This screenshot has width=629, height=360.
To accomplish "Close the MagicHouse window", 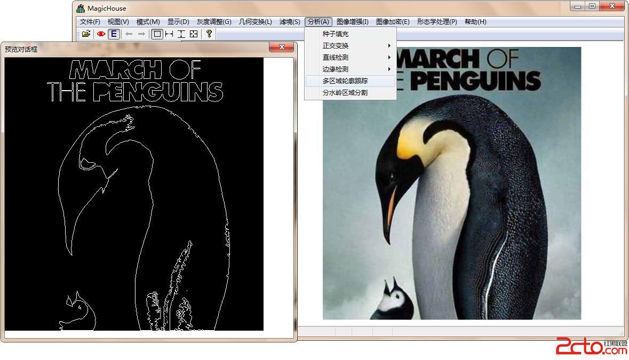I will coord(612,6).
